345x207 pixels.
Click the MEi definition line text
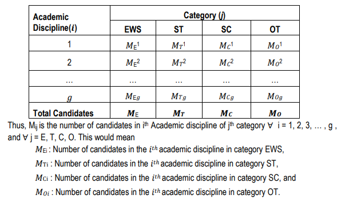click(x=160, y=149)
